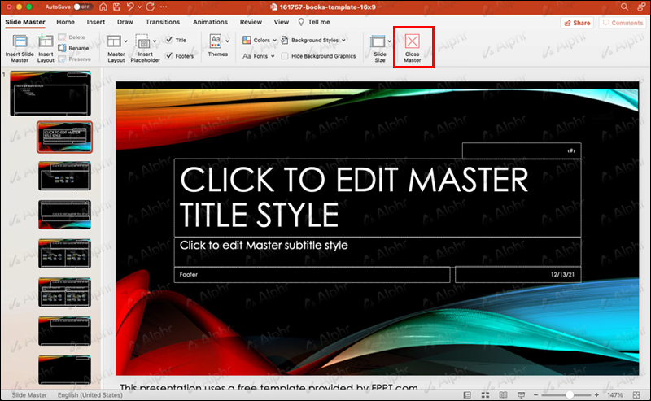Open the Animations tab

click(x=210, y=22)
